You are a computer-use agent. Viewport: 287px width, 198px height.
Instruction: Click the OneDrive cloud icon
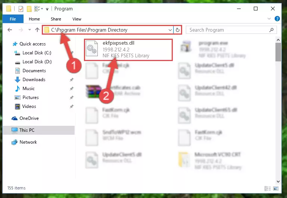(x=15, y=118)
